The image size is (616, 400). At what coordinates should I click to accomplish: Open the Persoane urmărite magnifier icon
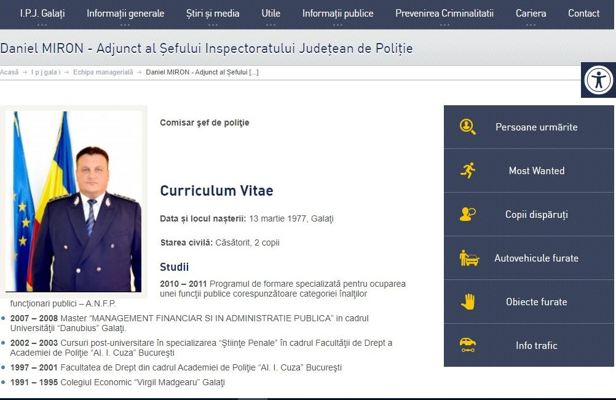(467, 127)
